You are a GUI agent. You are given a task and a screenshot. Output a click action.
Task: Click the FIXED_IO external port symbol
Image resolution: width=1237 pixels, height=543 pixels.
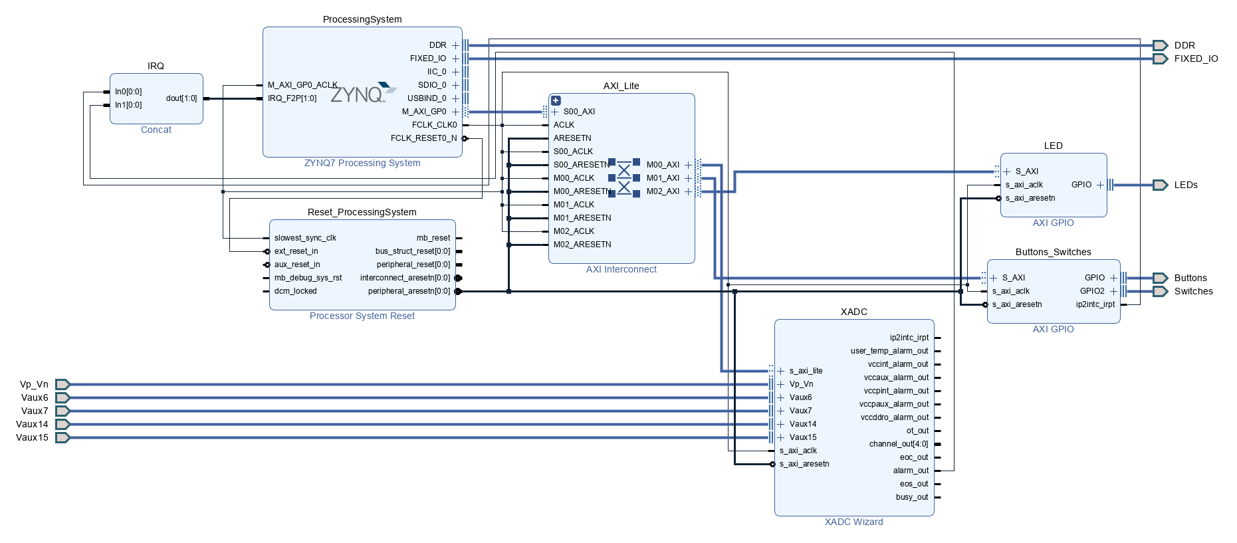click(x=1160, y=58)
